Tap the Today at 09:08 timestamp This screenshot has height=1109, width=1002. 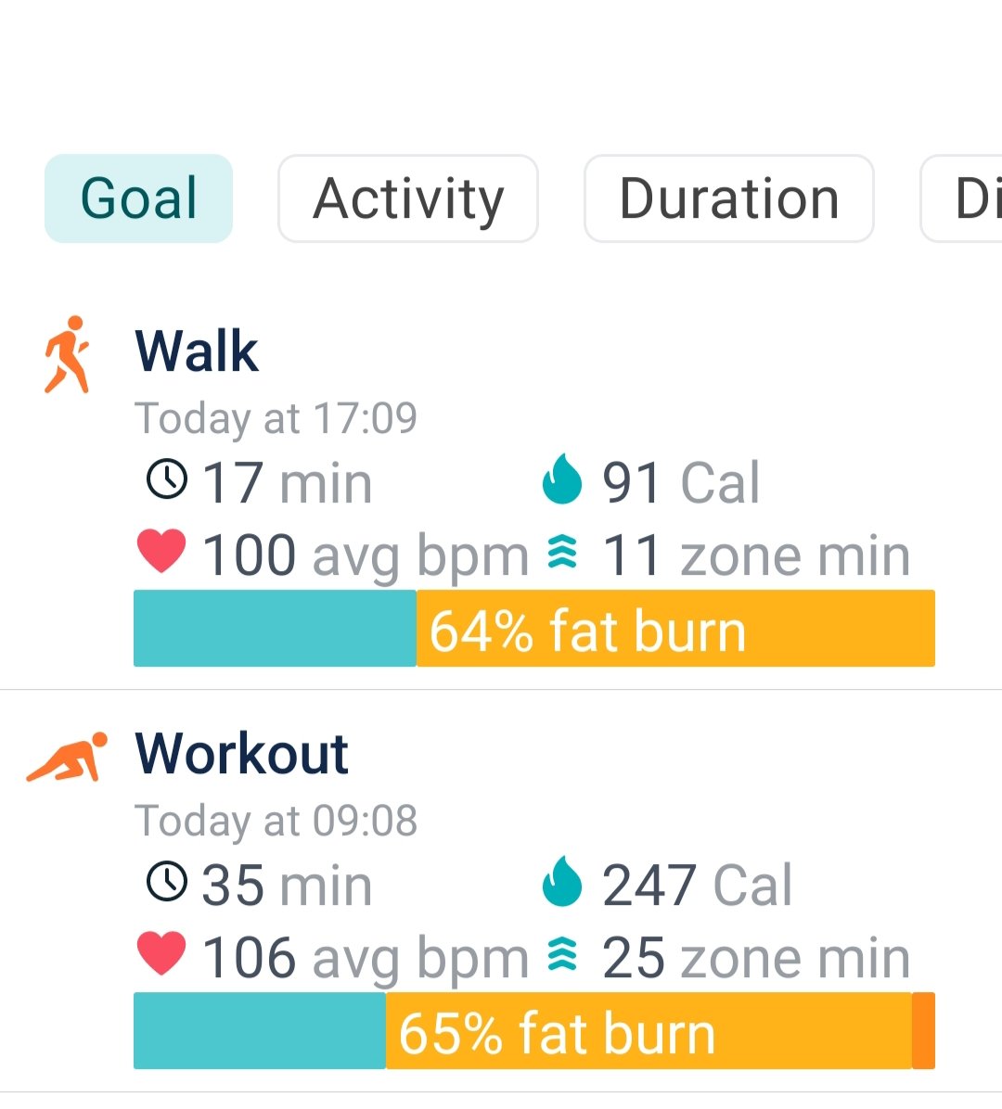(276, 821)
